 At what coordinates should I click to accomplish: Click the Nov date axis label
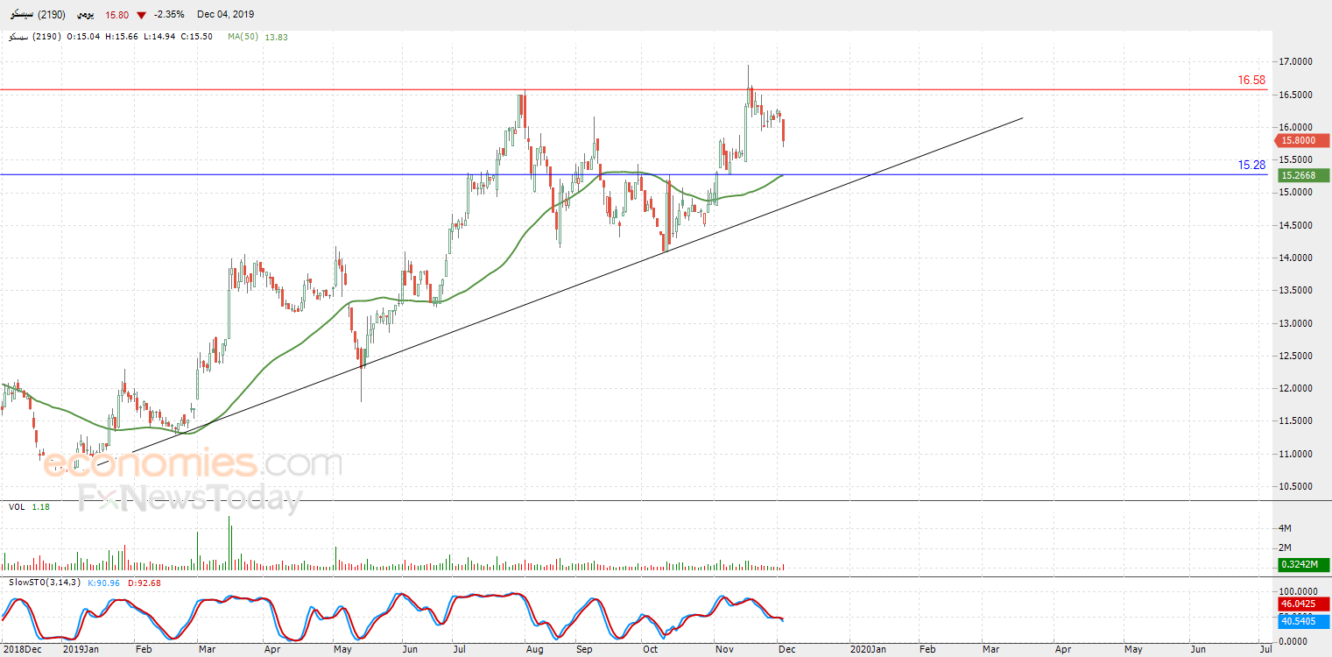point(724,650)
